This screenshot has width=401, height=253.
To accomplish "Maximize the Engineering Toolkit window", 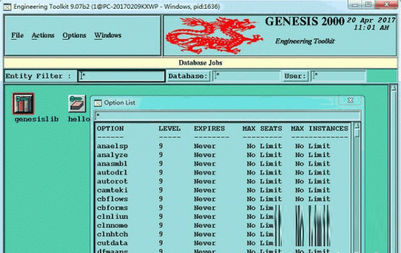I will pos(368,5).
